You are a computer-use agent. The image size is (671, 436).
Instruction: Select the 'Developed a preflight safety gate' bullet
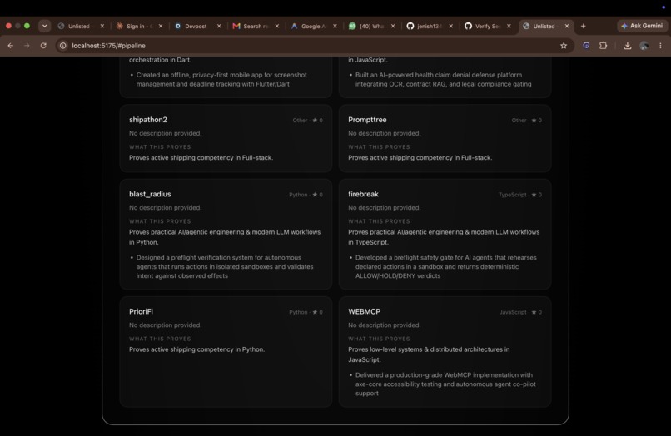(x=445, y=266)
